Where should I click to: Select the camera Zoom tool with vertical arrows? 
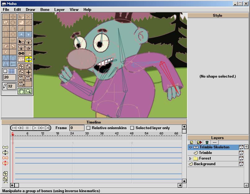click(x=29, y=78)
